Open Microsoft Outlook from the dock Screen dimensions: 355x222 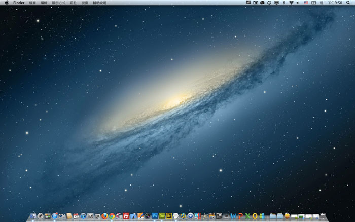[x=255, y=216]
